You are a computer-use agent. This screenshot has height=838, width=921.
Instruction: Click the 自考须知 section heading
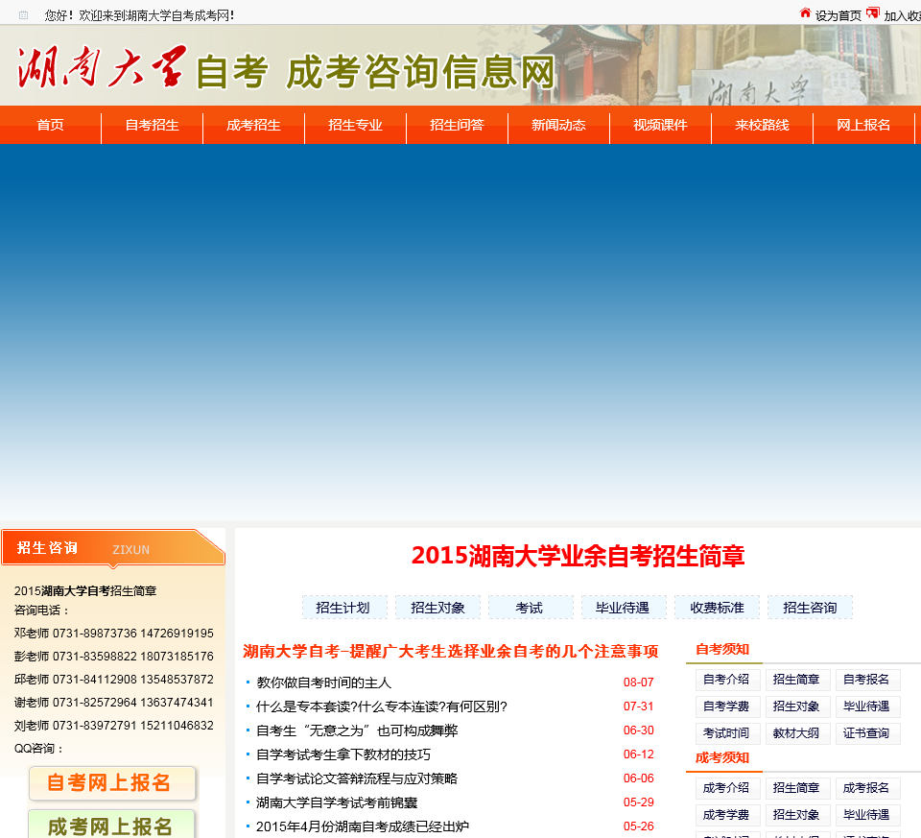722,649
